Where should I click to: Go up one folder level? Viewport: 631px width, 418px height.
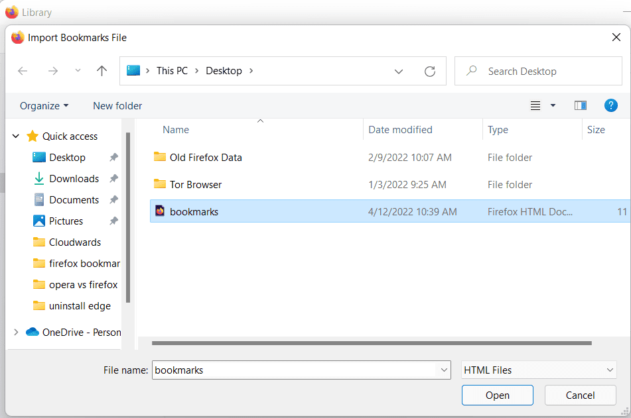[x=102, y=71]
